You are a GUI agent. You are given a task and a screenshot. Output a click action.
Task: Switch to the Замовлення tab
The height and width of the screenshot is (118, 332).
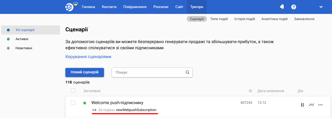(x=304, y=19)
